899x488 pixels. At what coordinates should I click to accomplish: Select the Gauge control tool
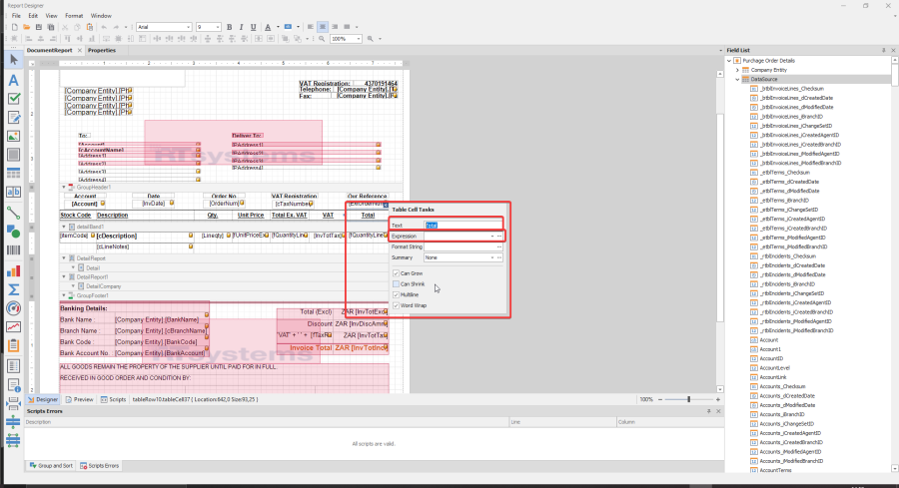(14, 307)
